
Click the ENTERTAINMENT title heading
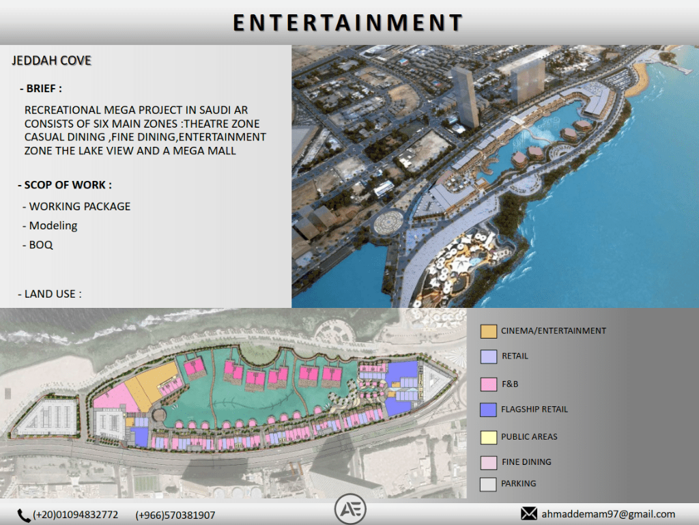[348, 23]
